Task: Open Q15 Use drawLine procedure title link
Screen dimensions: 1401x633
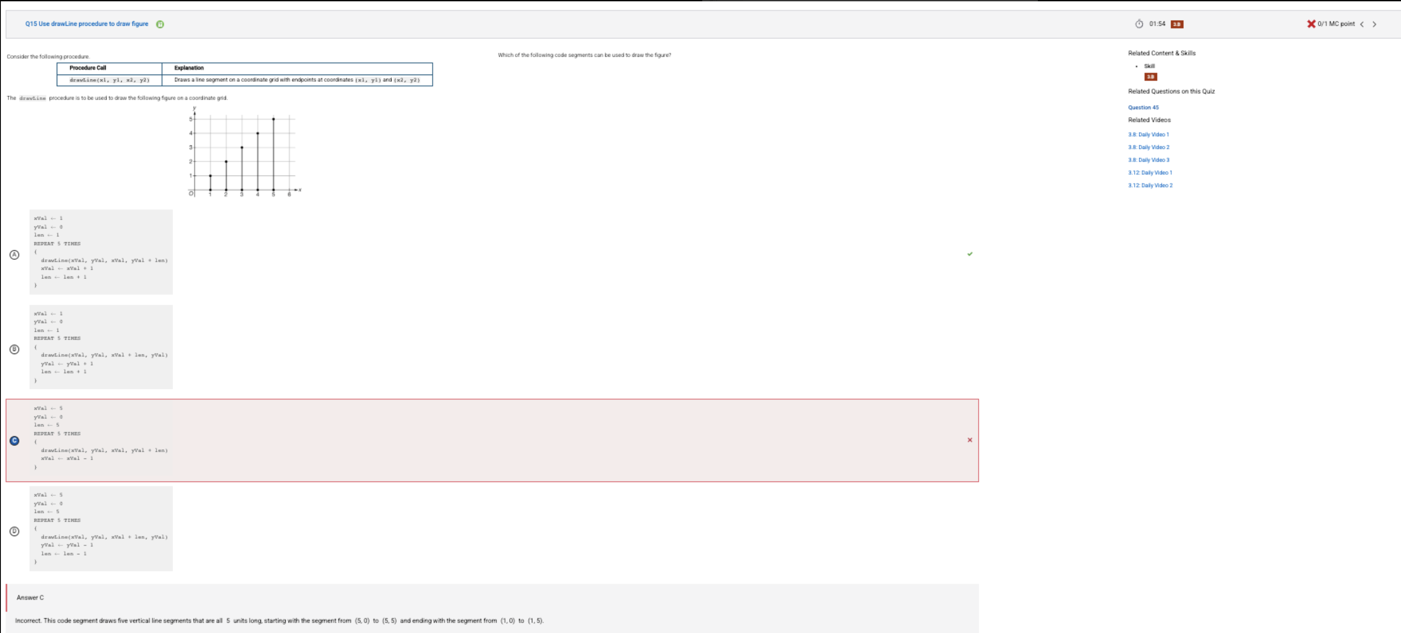Action: click(x=87, y=24)
